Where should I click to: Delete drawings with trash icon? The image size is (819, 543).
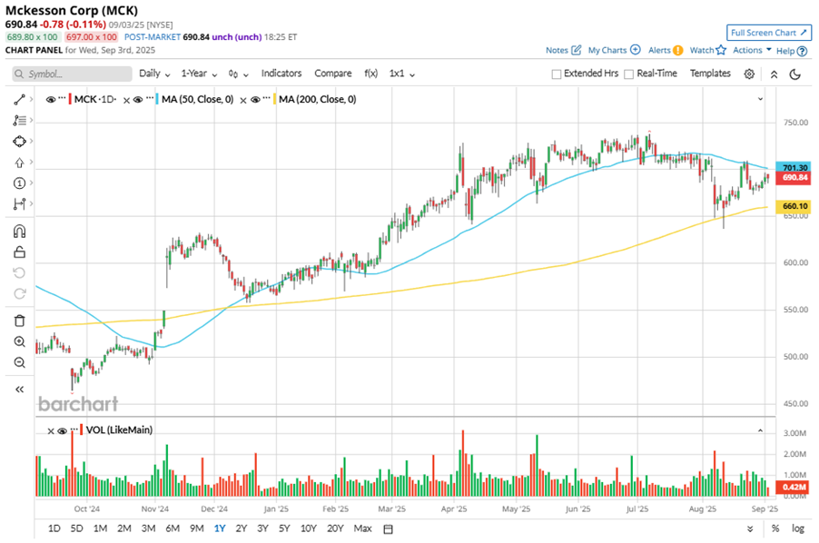pos(19,321)
